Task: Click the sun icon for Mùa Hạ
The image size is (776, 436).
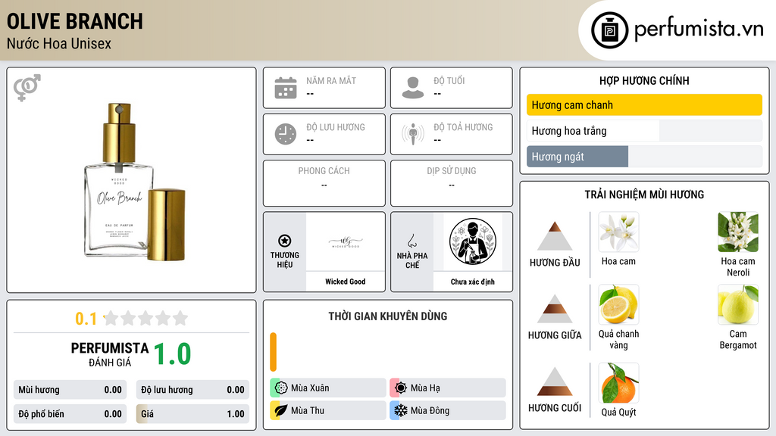Action: [400, 388]
